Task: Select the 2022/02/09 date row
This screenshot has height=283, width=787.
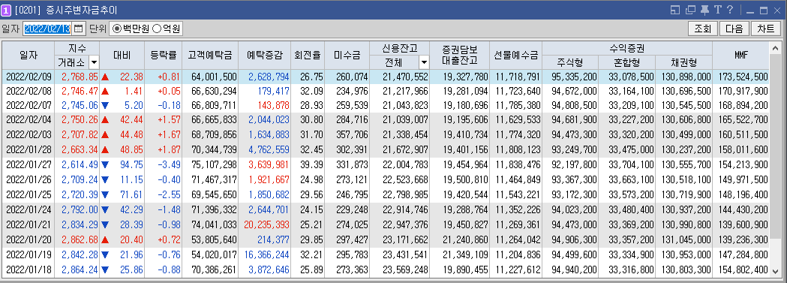Action: pyautogui.click(x=386, y=77)
